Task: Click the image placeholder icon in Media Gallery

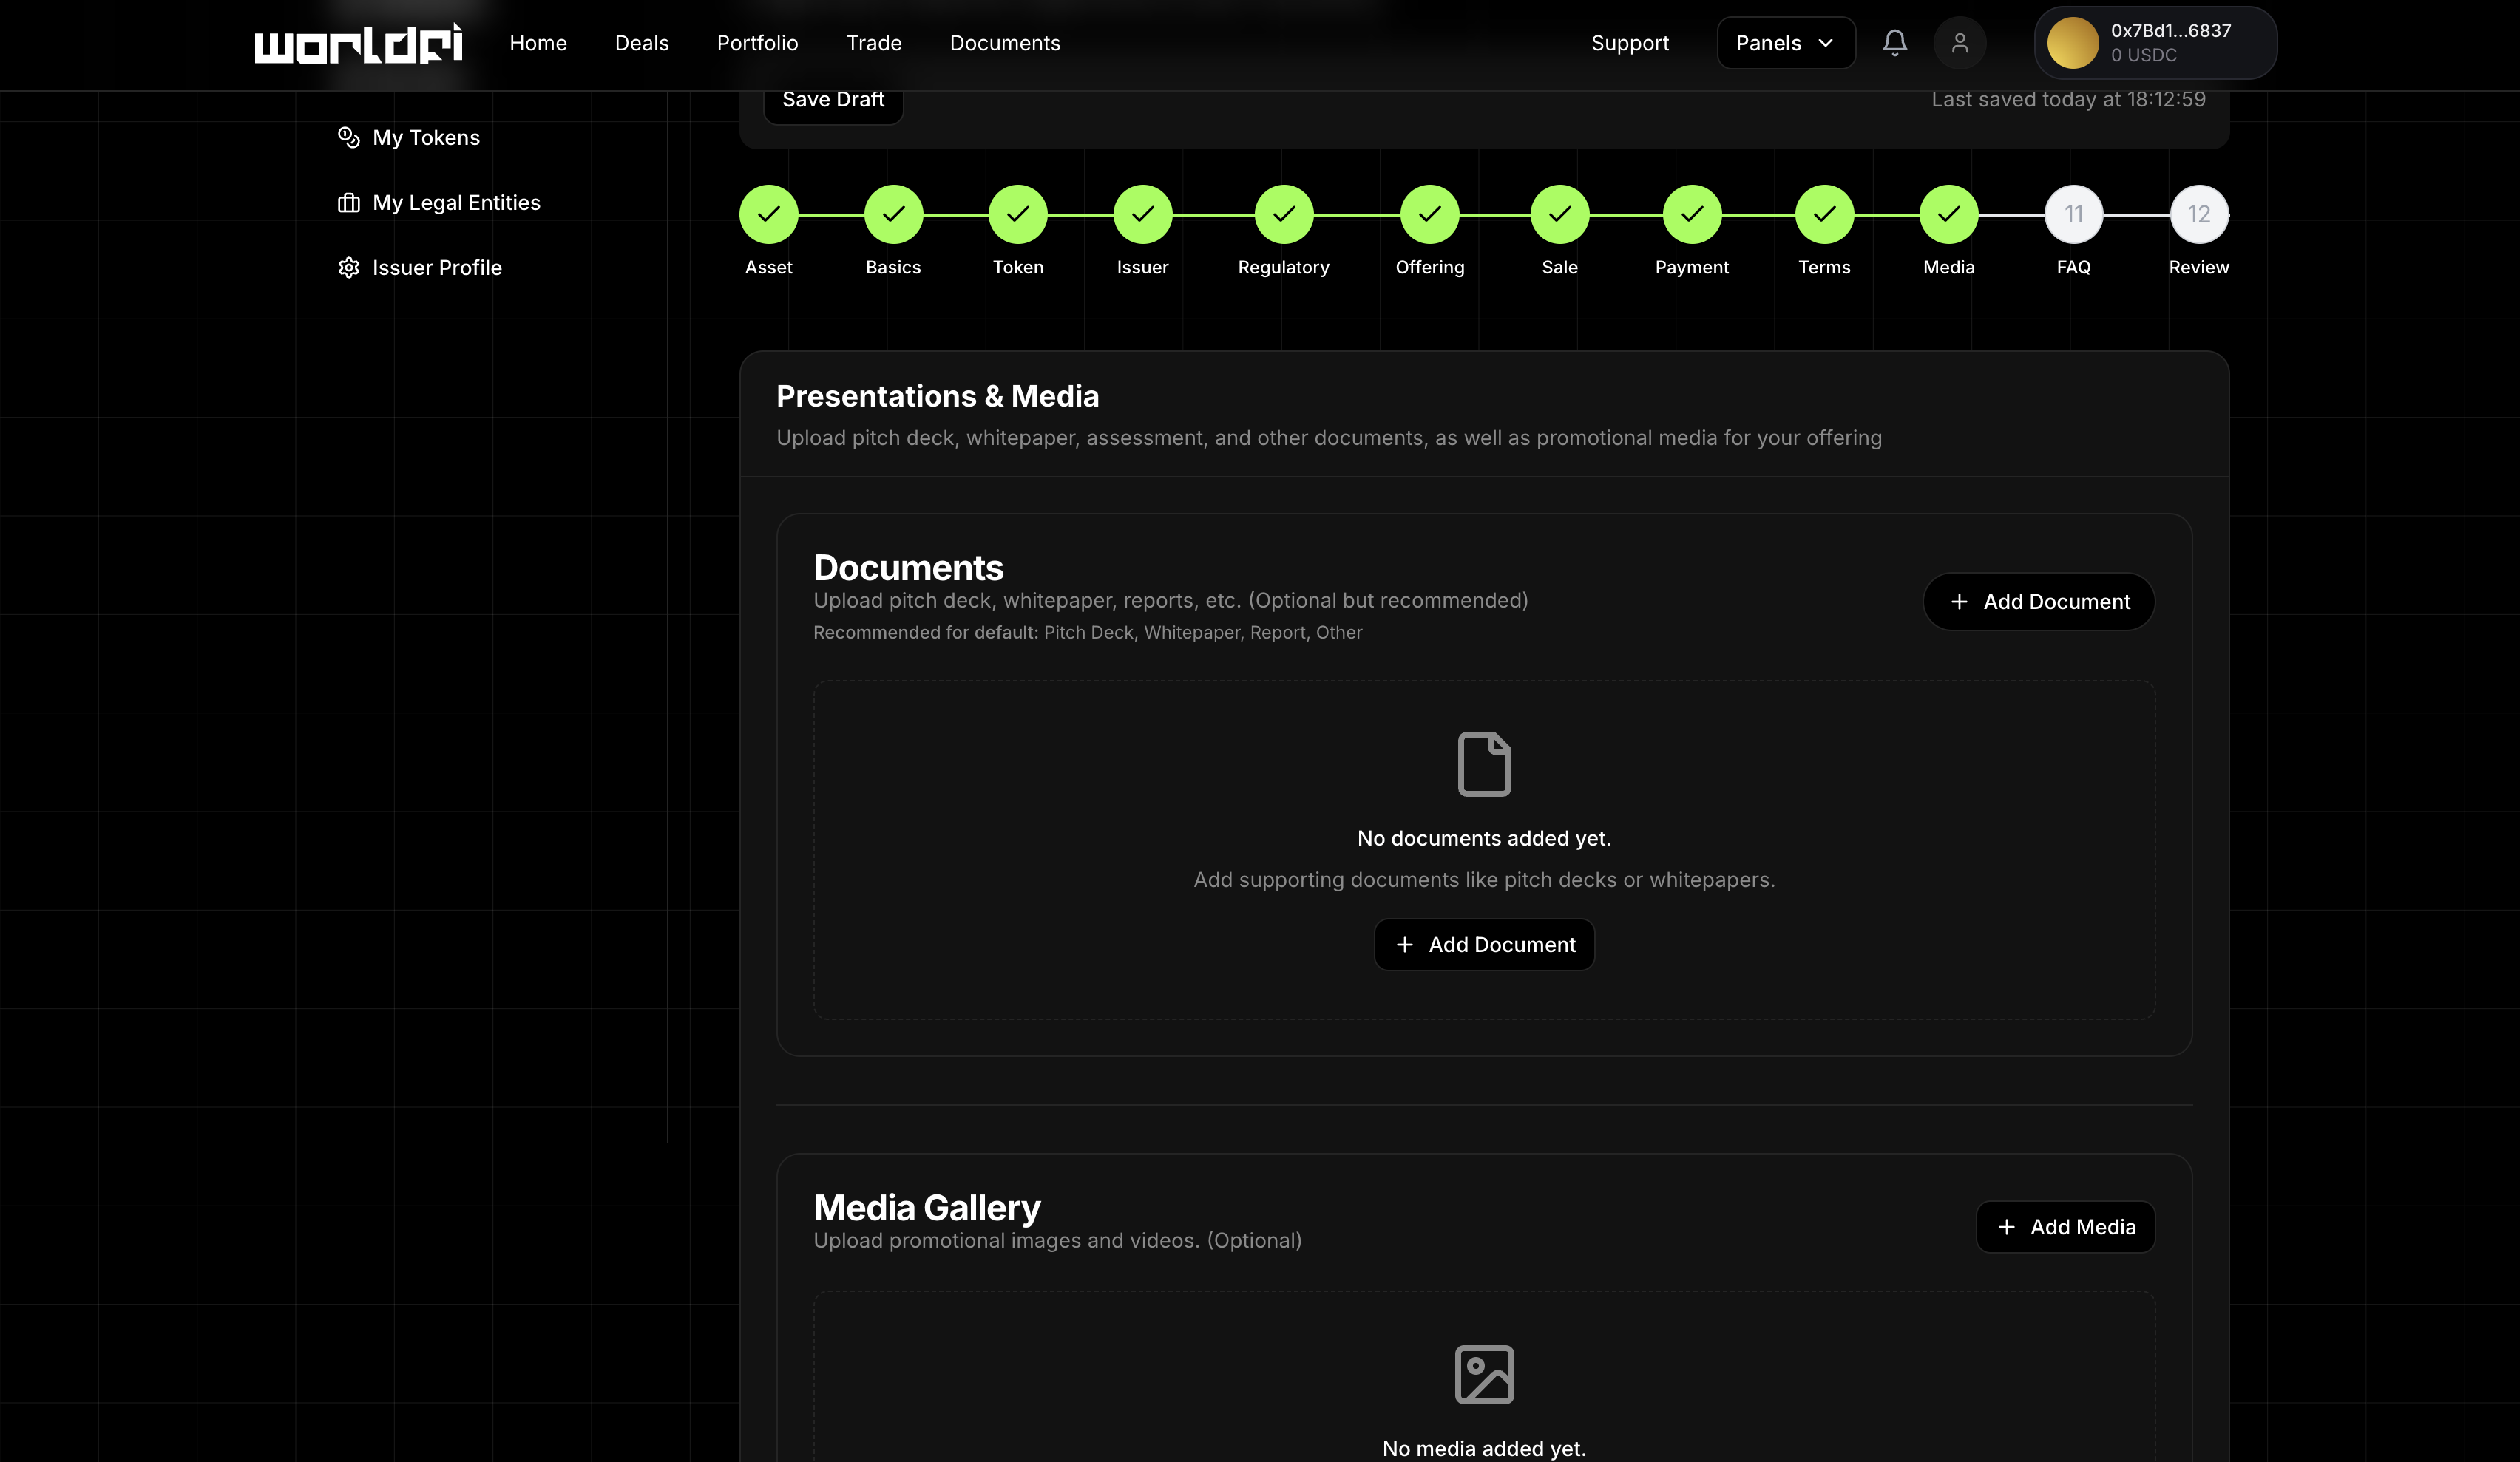Action: [1484, 1374]
